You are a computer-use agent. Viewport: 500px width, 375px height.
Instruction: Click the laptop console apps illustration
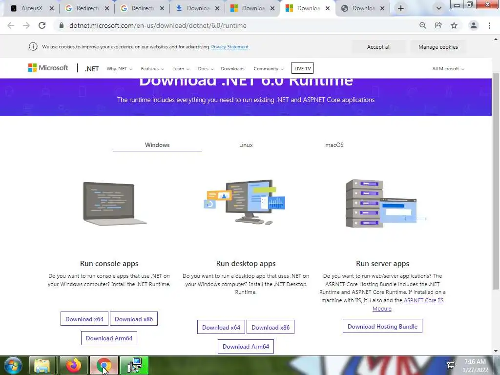coord(114,204)
